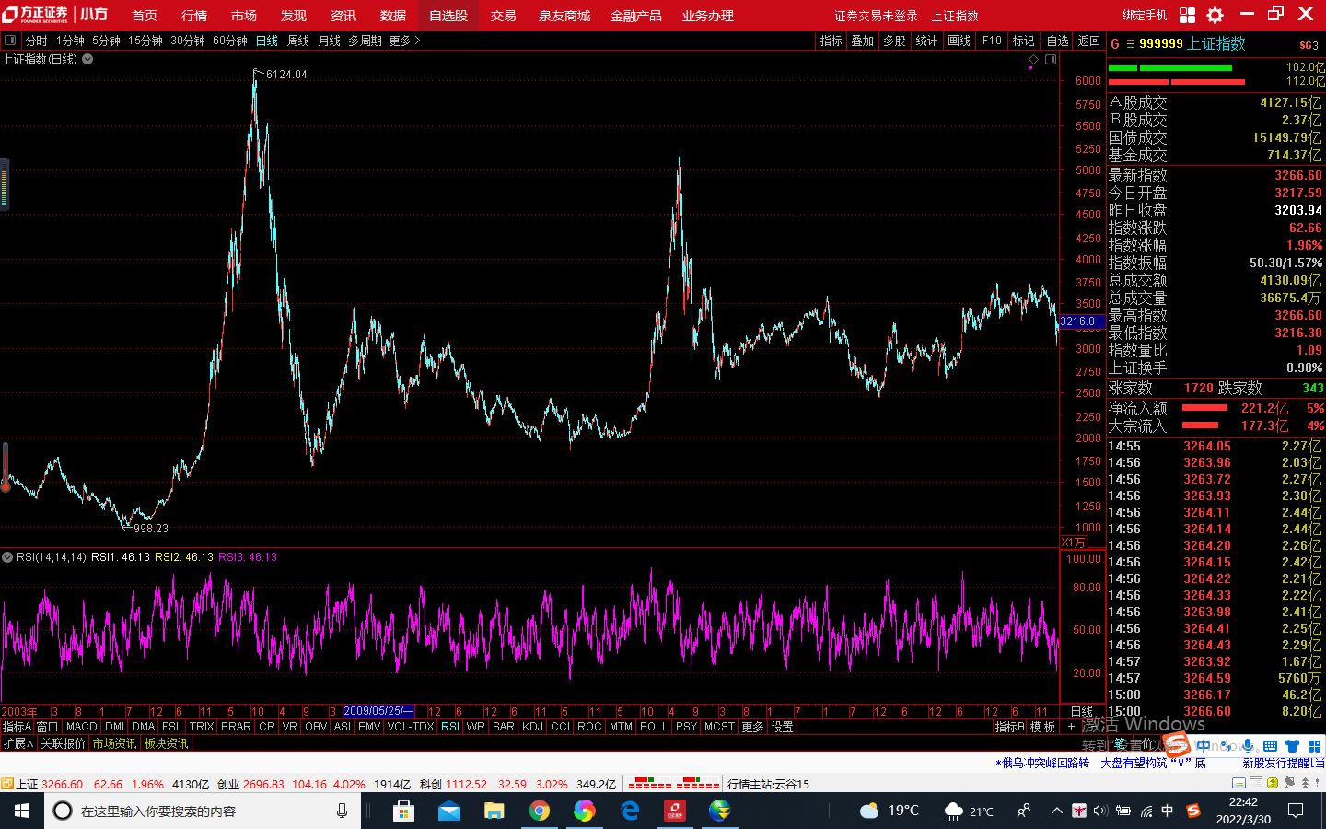Open 金融产品 menu
This screenshot has height=829, width=1326.
pyautogui.click(x=636, y=16)
